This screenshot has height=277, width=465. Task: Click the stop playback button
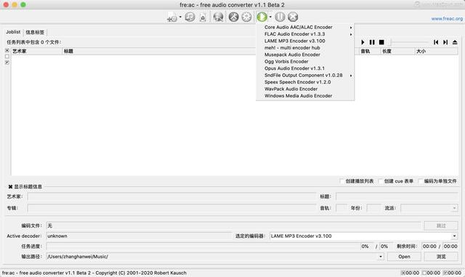pos(381,42)
